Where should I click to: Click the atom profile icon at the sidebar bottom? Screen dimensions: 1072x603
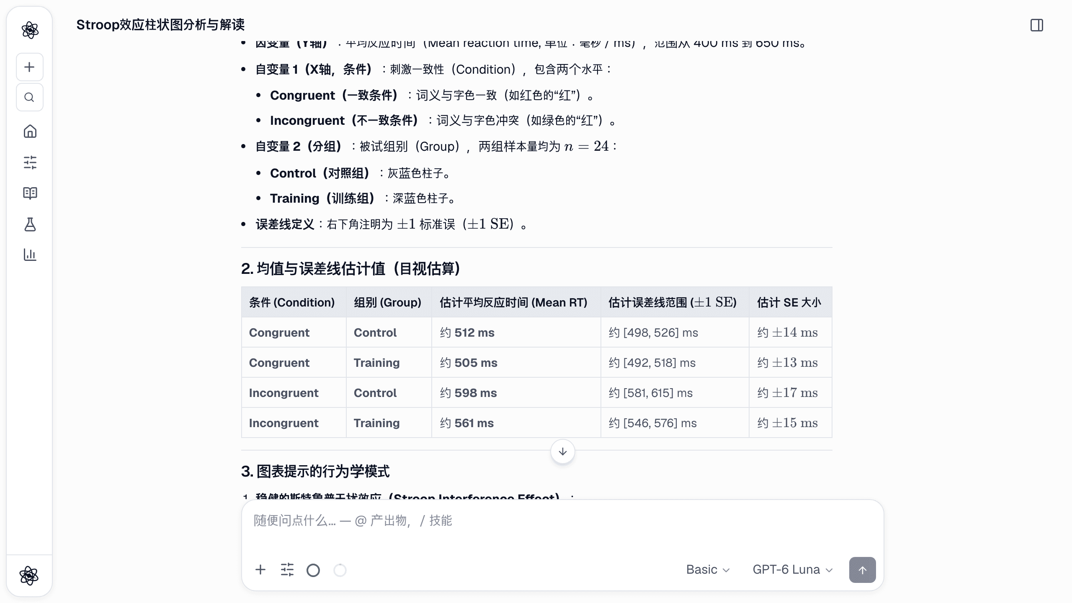pos(29,576)
